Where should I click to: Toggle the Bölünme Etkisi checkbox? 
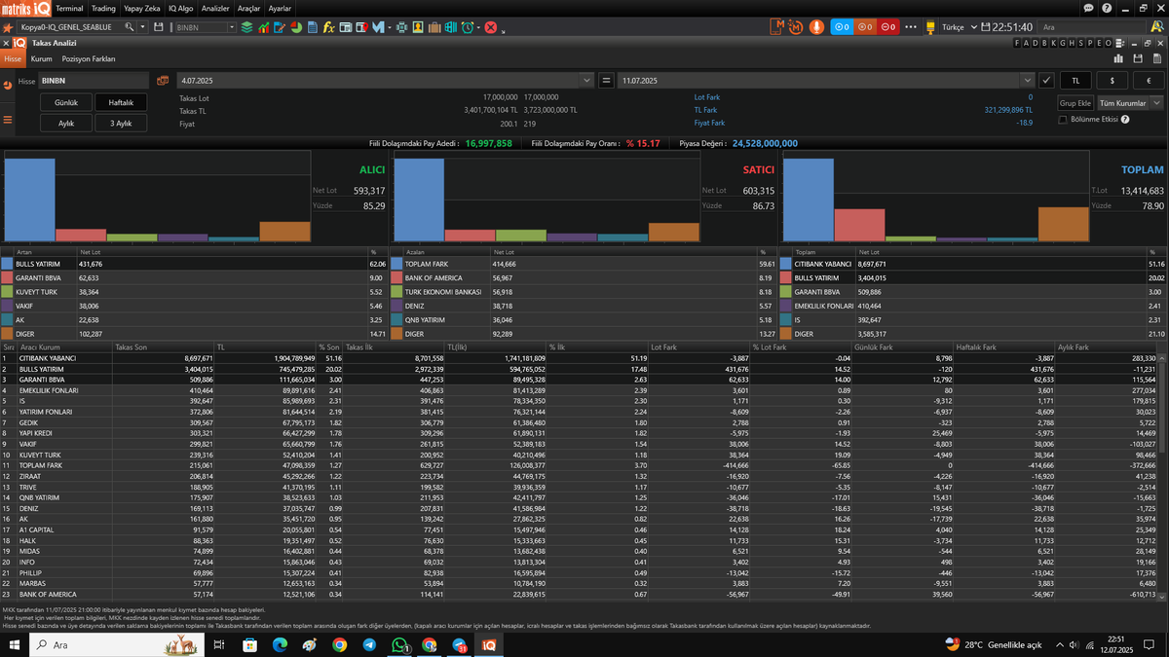[1063, 120]
